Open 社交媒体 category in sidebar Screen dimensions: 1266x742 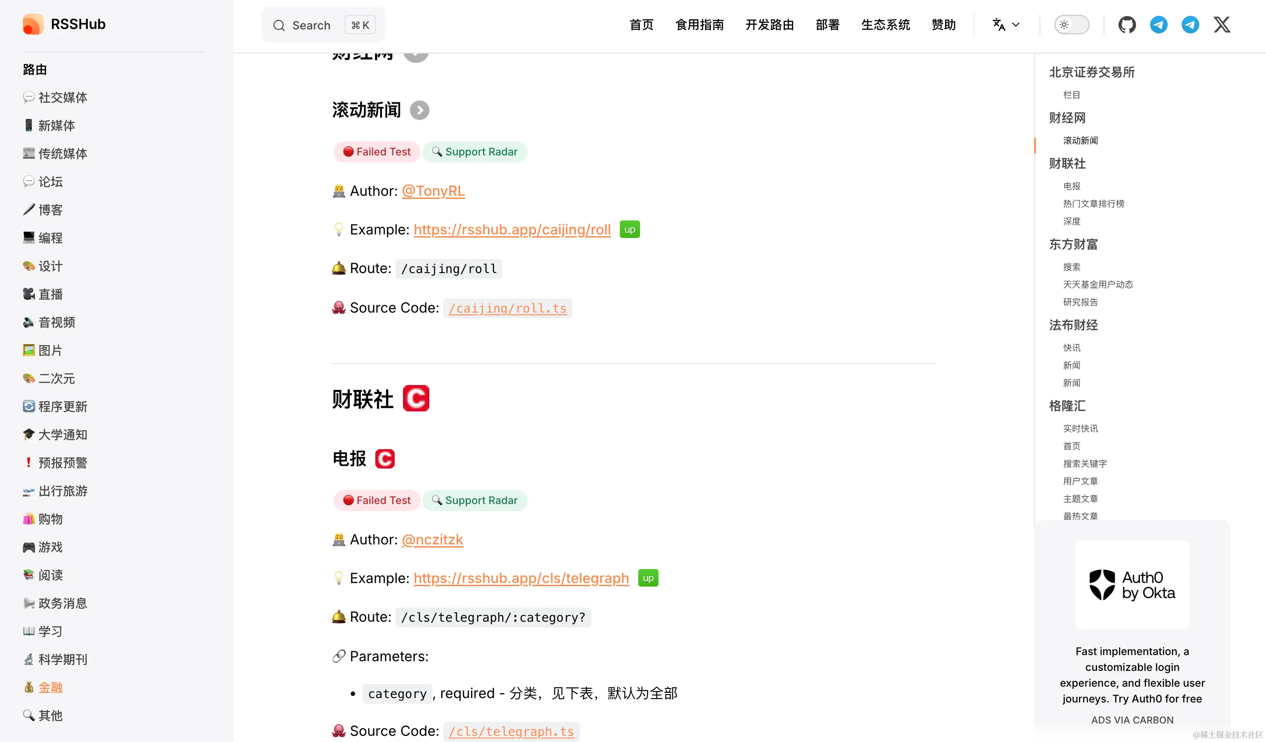[62, 97]
